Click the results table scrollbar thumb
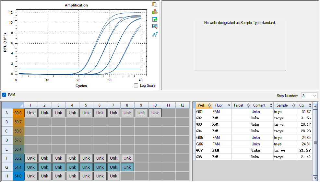 pyautogui.click(x=315, y=143)
